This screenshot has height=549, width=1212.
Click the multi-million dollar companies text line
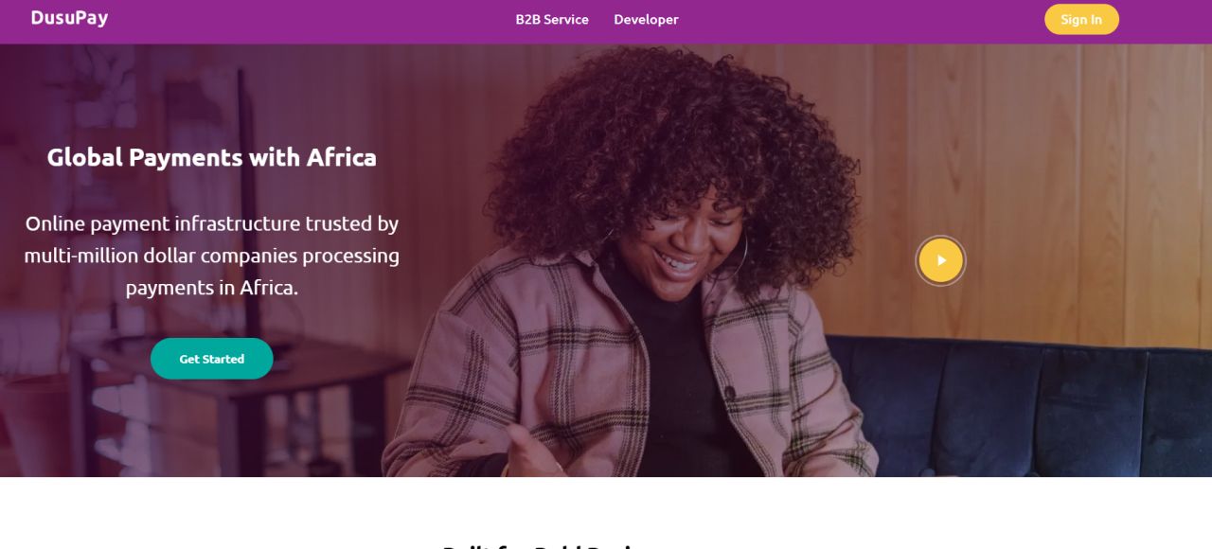[x=212, y=256]
